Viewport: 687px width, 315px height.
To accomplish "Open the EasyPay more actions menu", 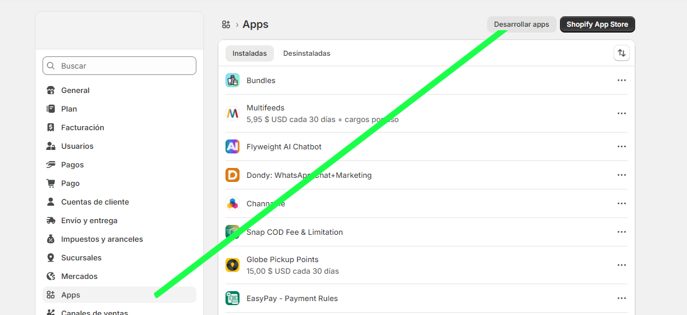I will (x=621, y=298).
